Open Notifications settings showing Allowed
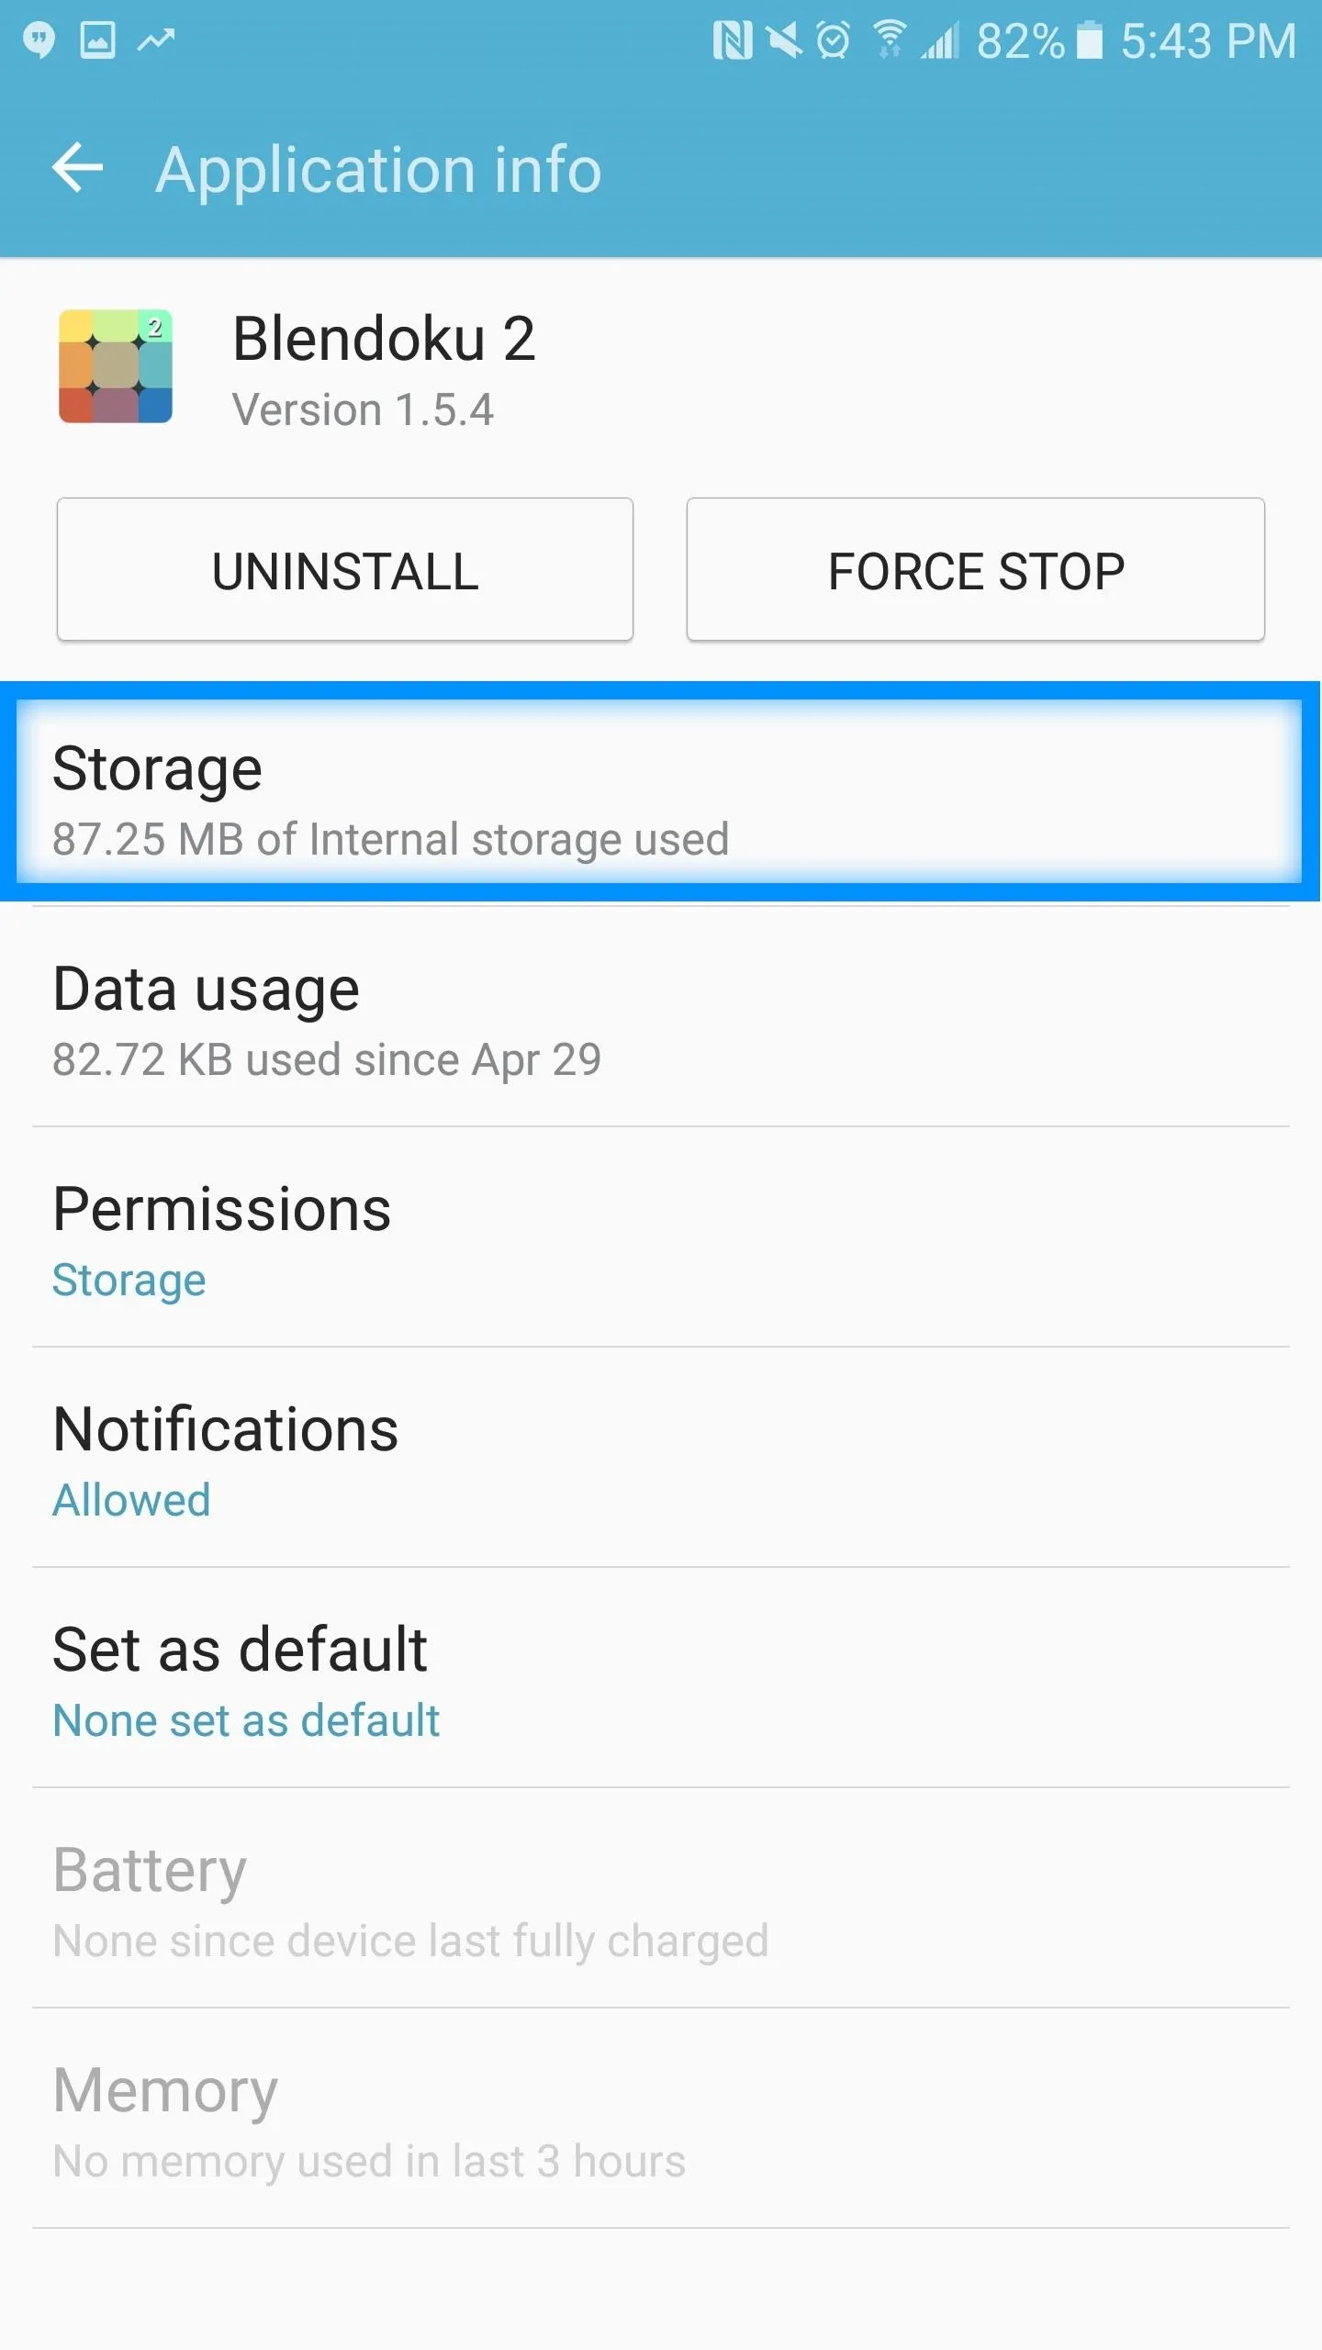 [661, 1457]
